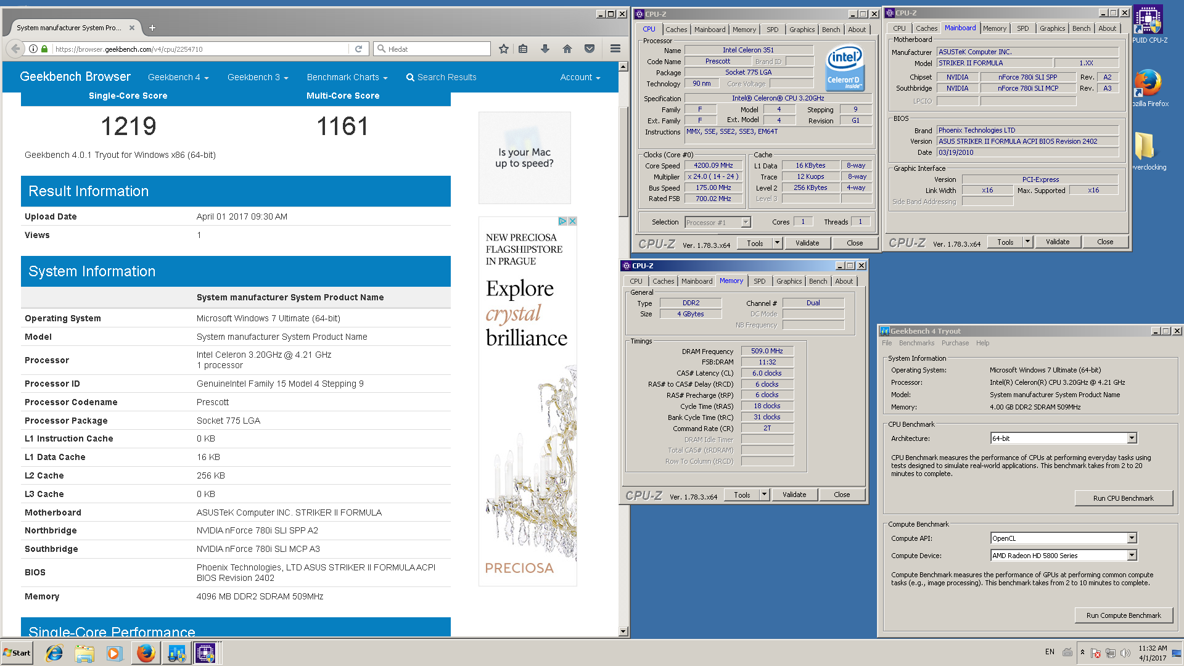This screenshot has height=666, width=1184.
Task: Open a new Firefox tab with the plus icon
Action: click(152, 28)
